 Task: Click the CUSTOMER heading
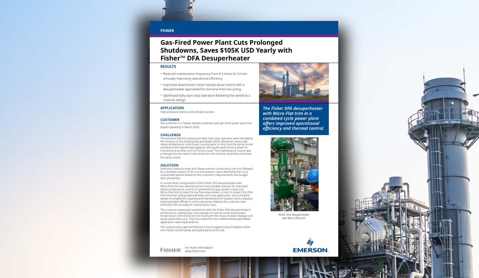coord(170,120)
